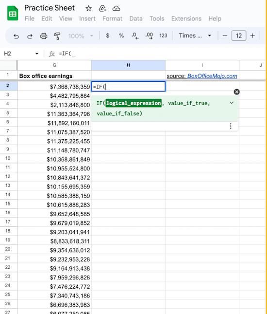Click the font size 12 field
This screenshot has width=267, height=314.
239,36
